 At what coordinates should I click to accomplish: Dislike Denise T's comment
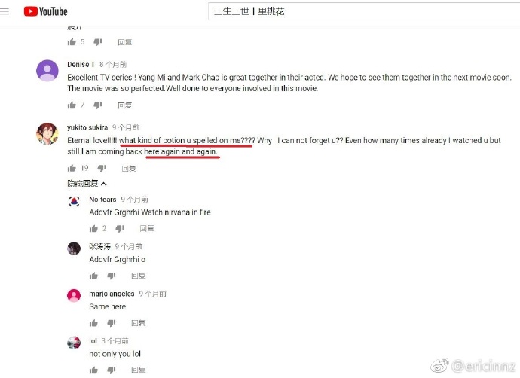97,105
